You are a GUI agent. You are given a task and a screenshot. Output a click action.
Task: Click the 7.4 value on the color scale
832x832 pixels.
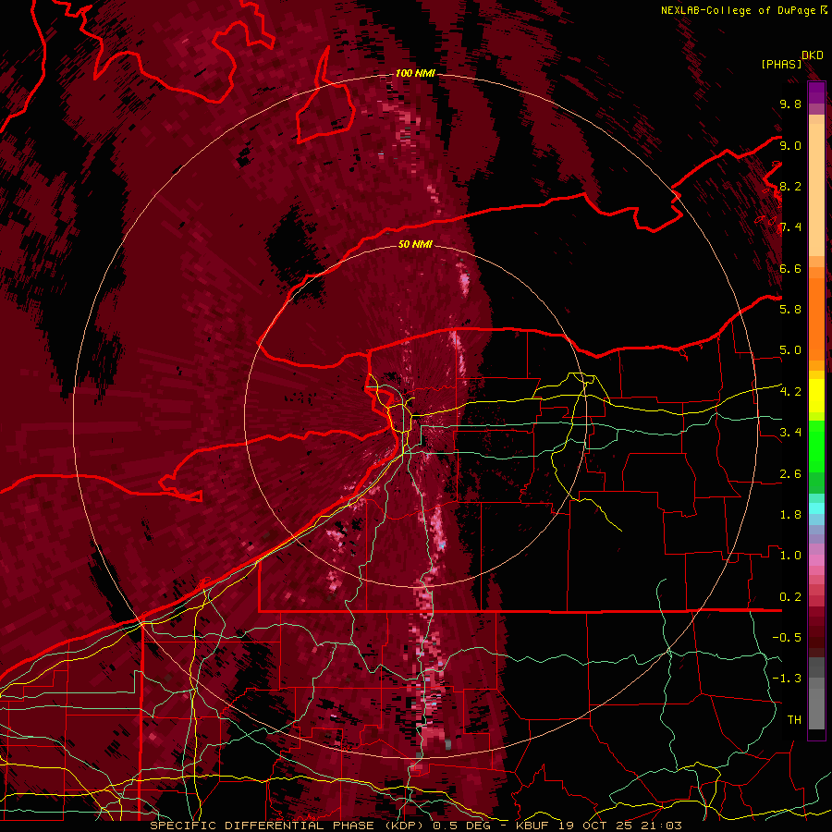(790, 227)
